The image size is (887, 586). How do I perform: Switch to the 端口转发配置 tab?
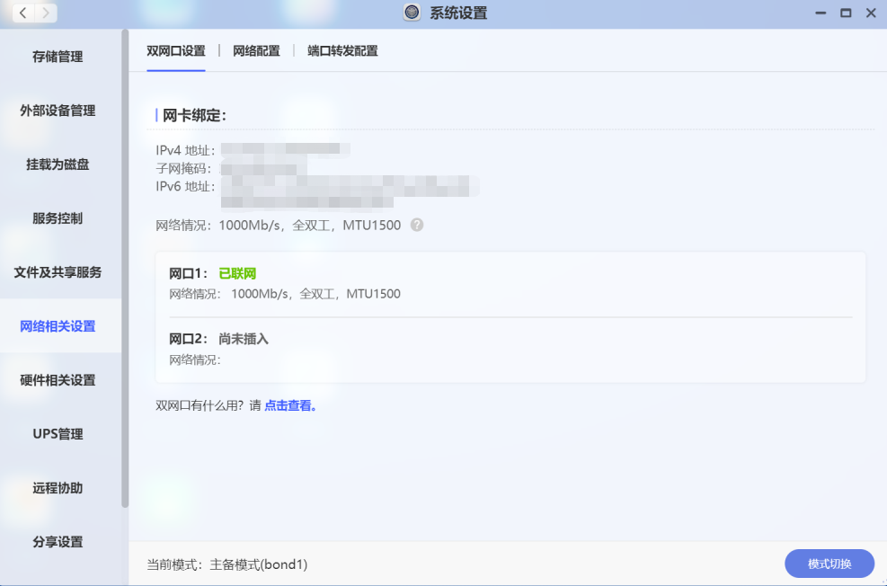pos(342,51)
